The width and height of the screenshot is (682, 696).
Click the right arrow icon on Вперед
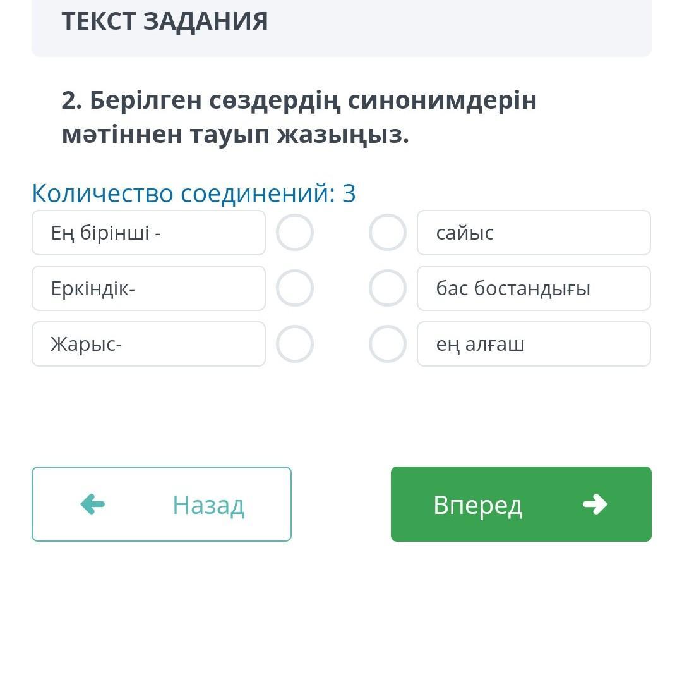point(595,504)
